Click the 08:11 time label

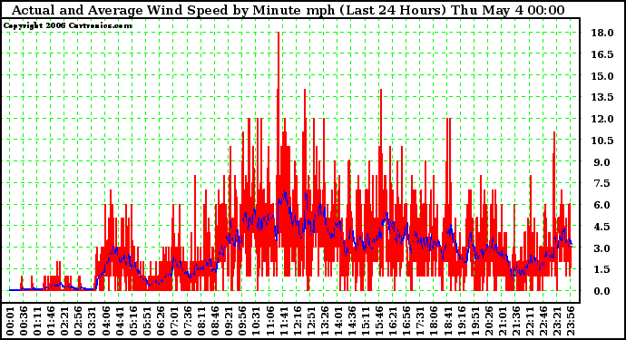tap(201, 322)
